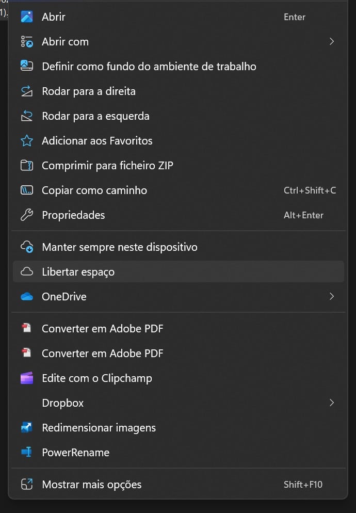This screenshot has width=356, height=513.
Task: Expand the OneDrive submenu chevron
Action: tap(331, 297)
